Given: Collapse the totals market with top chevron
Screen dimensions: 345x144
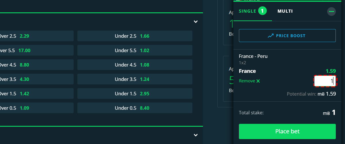Looking at the screenshot, I should (x=196, y=22).
